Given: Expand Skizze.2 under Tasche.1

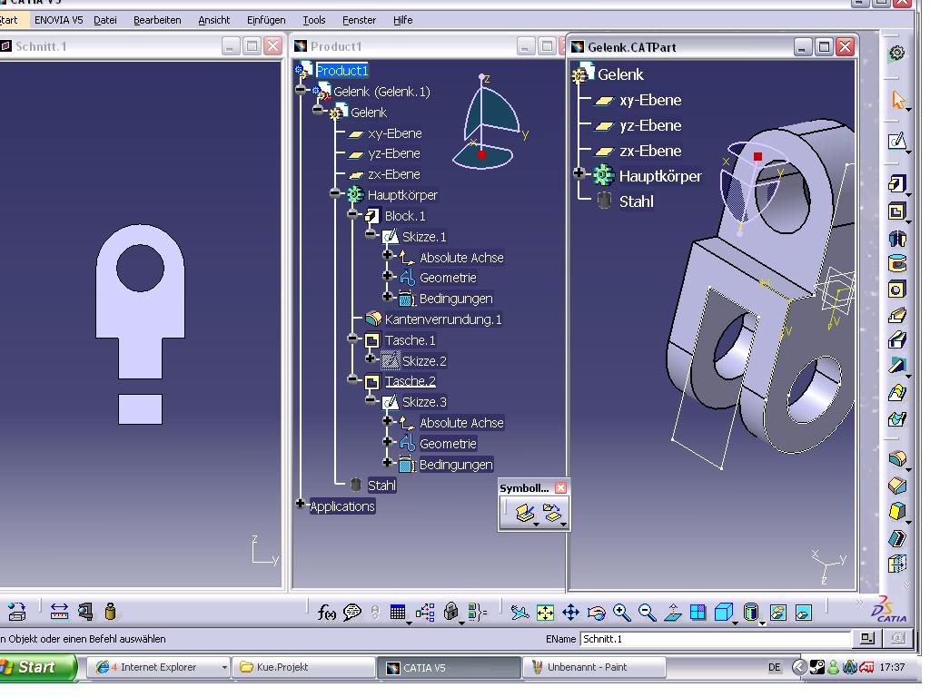Looking at the screenshot, I should click(x=371, y=358).
